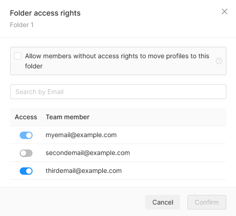Click the Search by Email field
The height and width of the screenshot is (216, 236).
click(x=118, y=92)
